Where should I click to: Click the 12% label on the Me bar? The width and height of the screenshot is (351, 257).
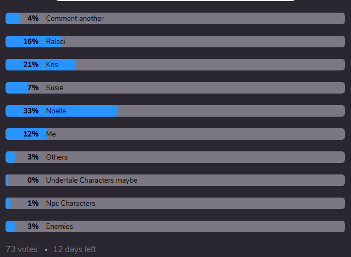(x=31, y=134)
